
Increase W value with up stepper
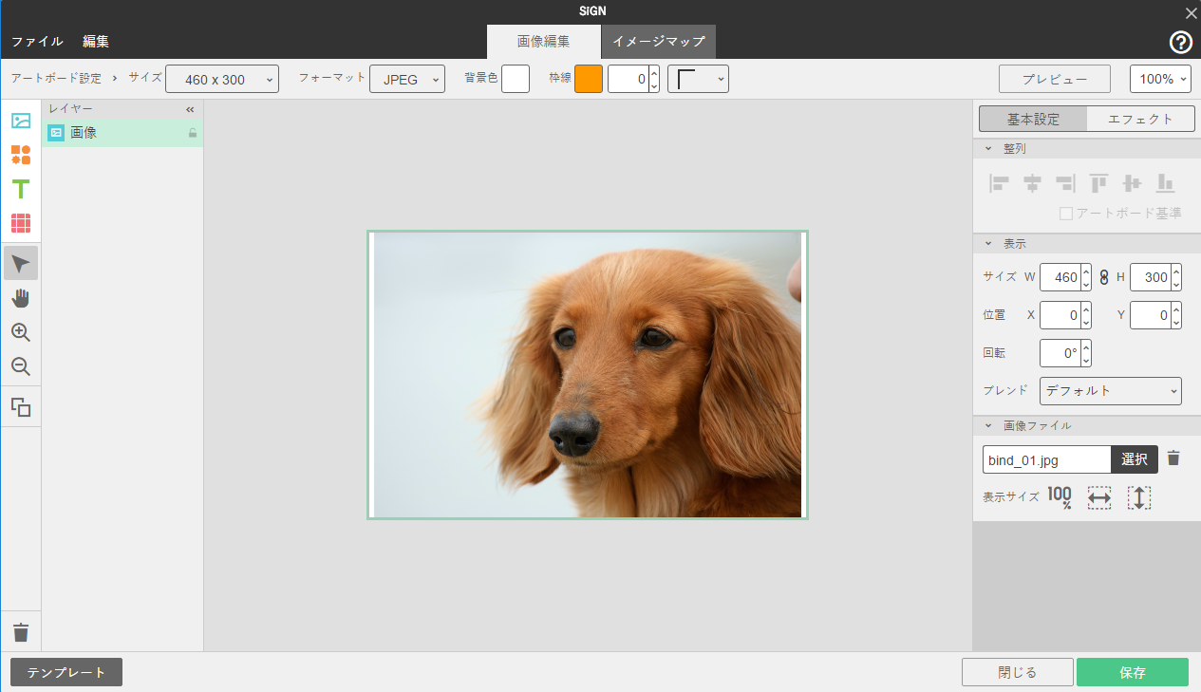(x=1086, y=271)
